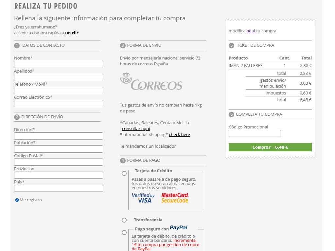Click into the País field
The image size is (335, 251).
click(x=59, y=188)
